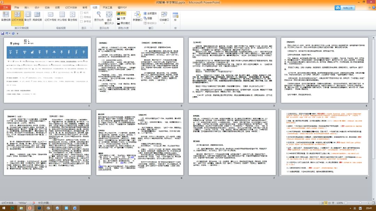Switch to 普通视图 normal view
376x211 pixels.
click(x=6, y=16)
